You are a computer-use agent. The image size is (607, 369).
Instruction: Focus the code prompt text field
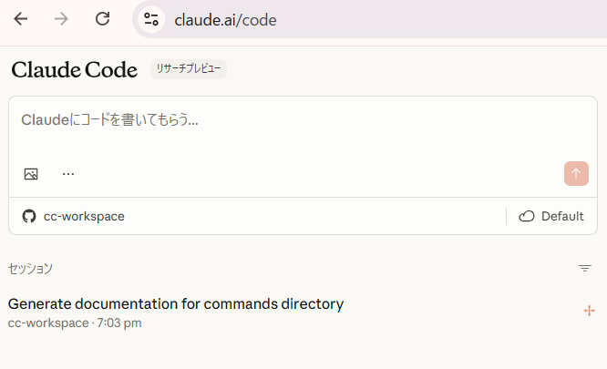tap(292, 120)
